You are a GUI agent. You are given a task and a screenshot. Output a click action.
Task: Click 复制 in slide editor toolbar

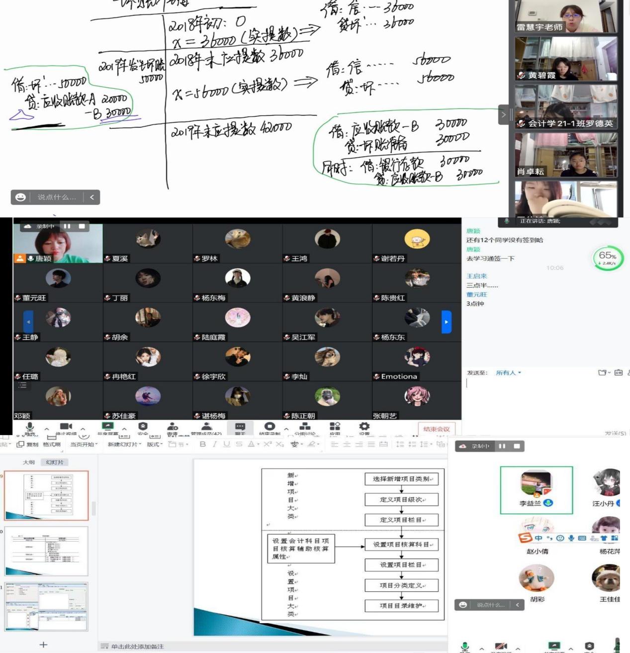pos(28,445)
